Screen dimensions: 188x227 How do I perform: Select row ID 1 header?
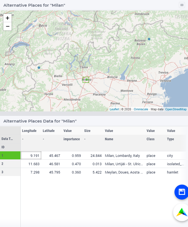point(10,155)
